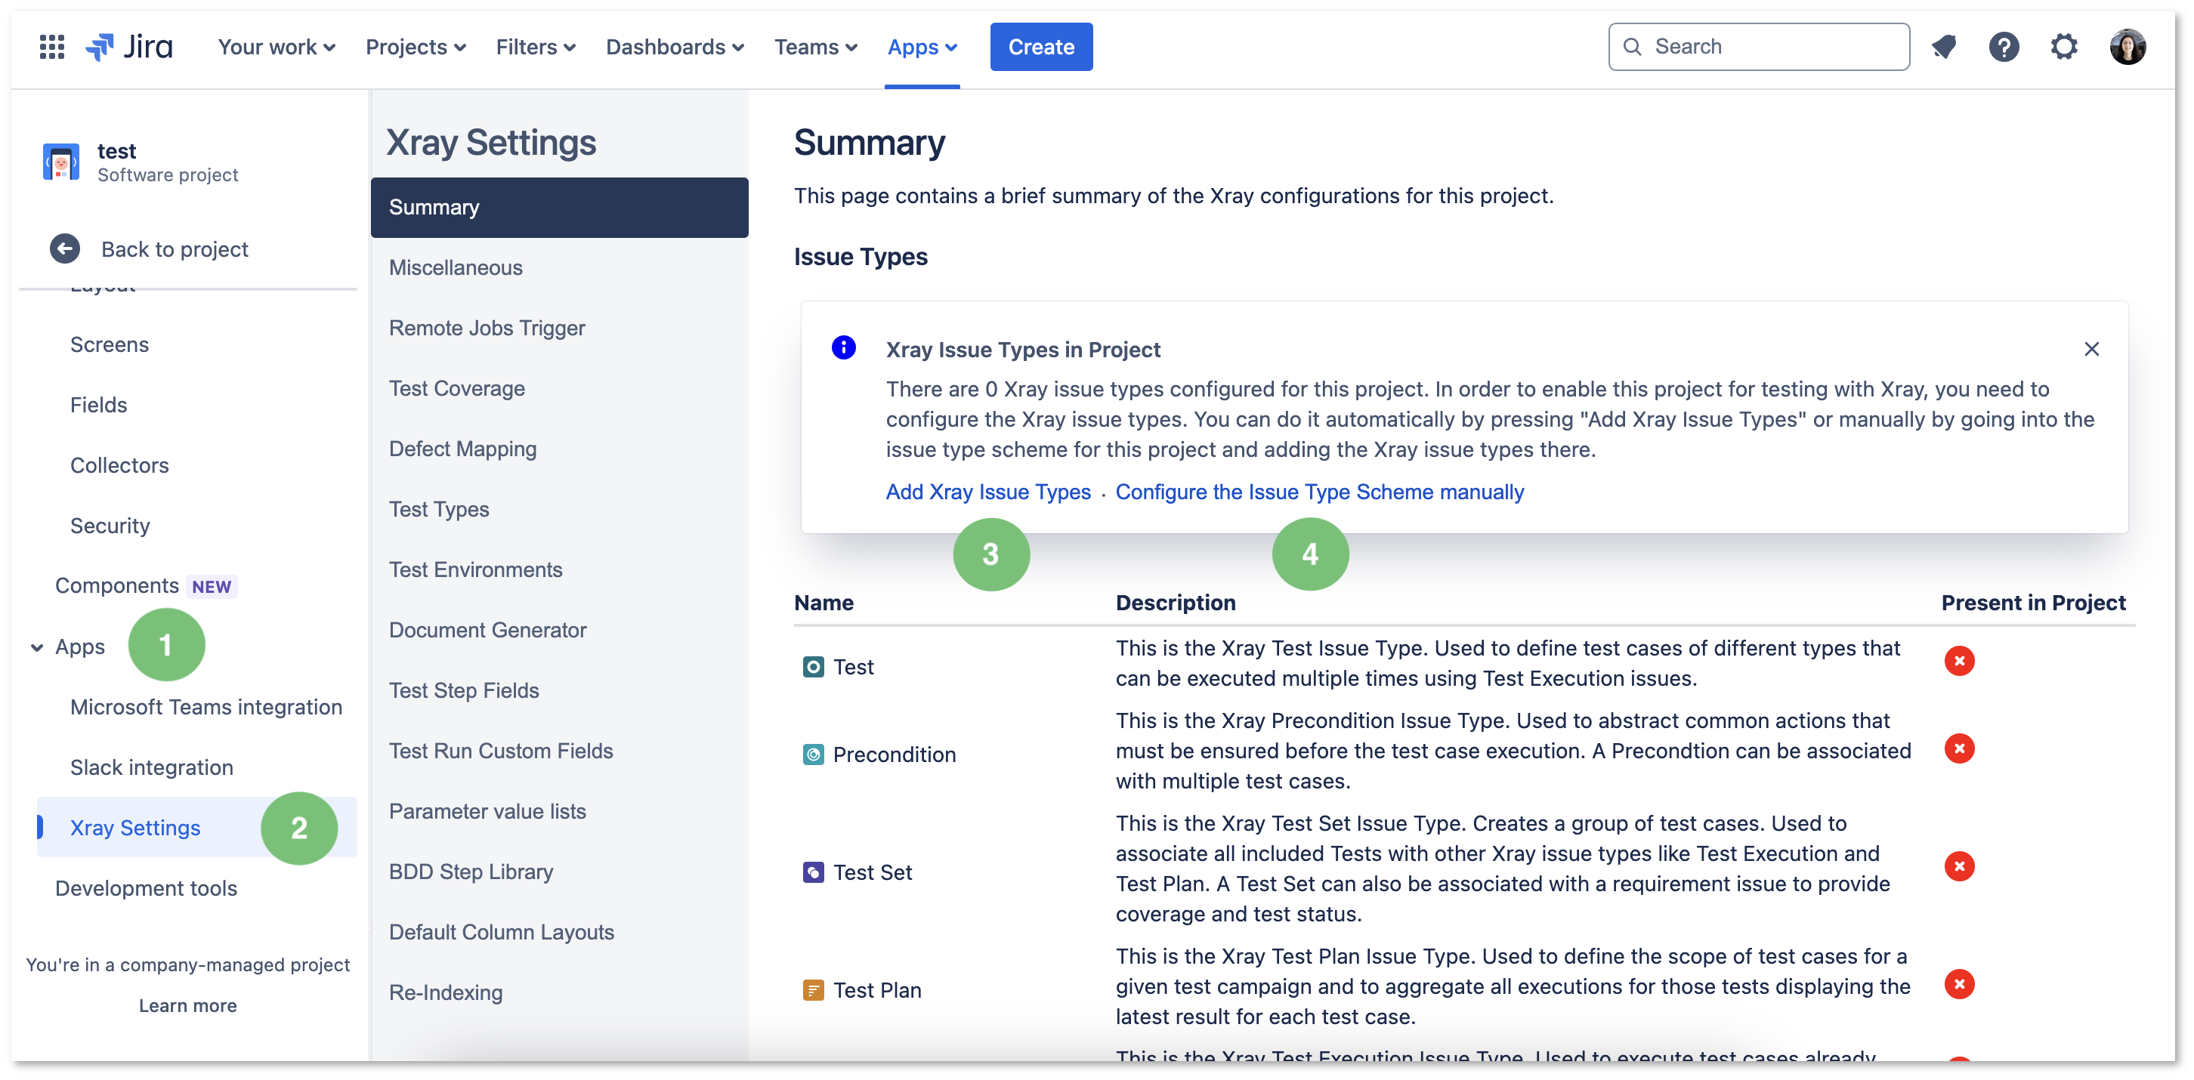Open the app switcher grid icon
This screenshot has height=1080, width=2194.
point(52,47)
